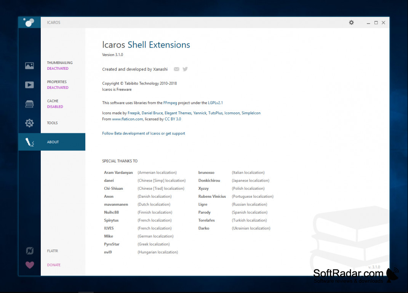Click the name 'Chi-Shiuan'
This screenshot has width=408, height=293.
(114, 188)
